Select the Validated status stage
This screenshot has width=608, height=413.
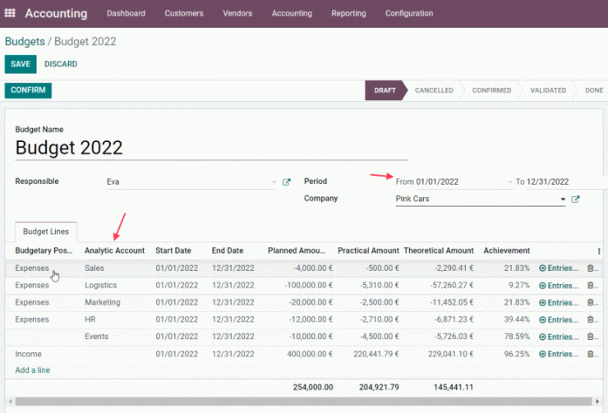point(548,90)
